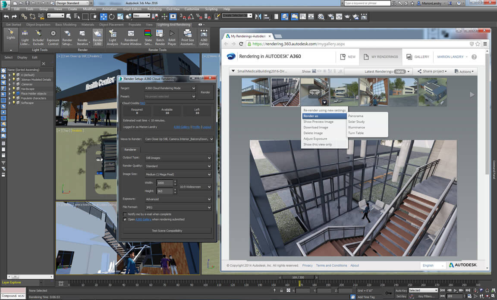Click the Test Scene Compatibility button
This screenshot has width=497, height=300.
coord(167,231)
